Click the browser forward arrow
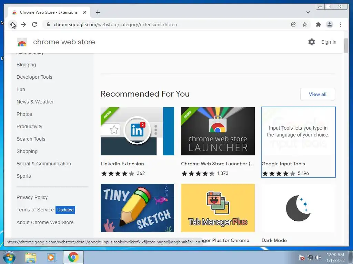Image resolution: width=353 pixels, height=264 pixels. click(23, 24)
